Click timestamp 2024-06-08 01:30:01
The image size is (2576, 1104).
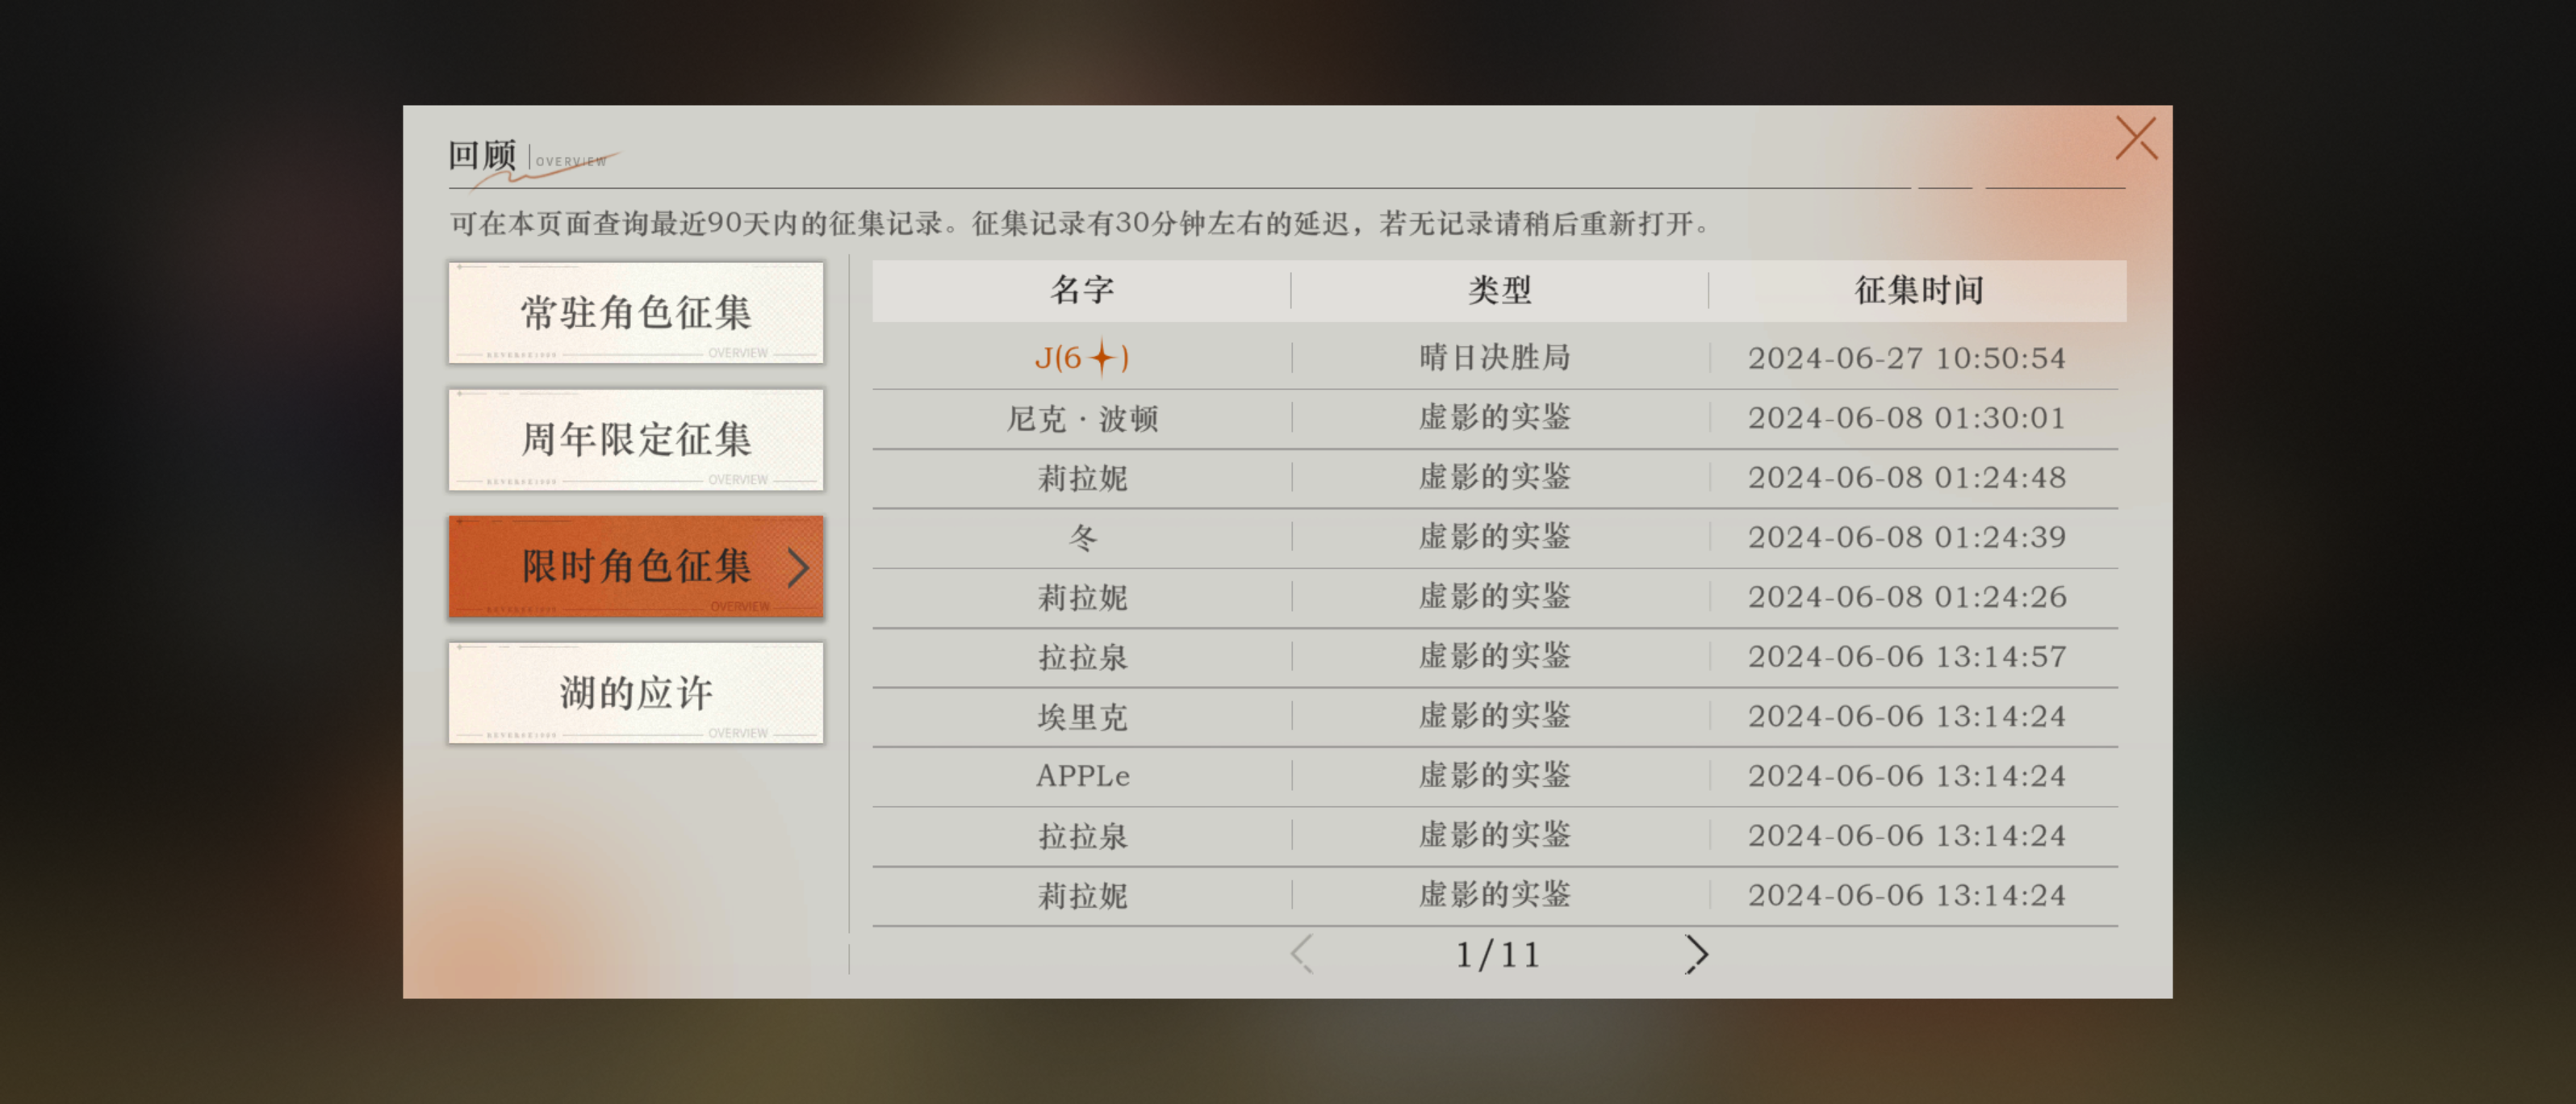[1906, 418]
